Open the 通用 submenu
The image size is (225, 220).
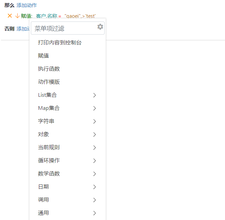(67, 213)
